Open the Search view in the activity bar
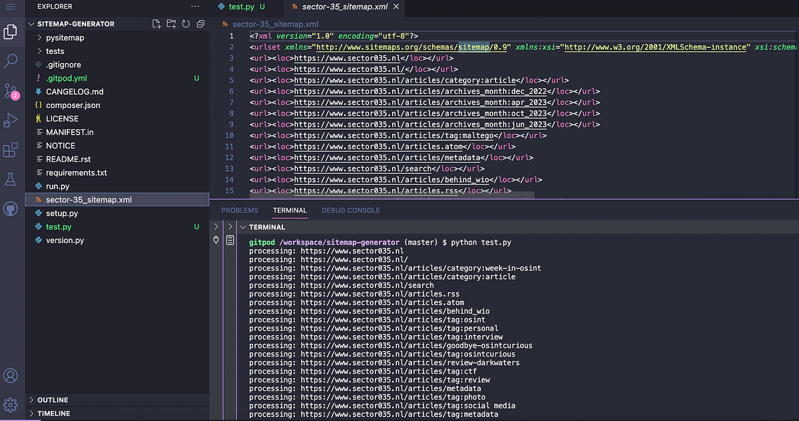 point(10,61)
